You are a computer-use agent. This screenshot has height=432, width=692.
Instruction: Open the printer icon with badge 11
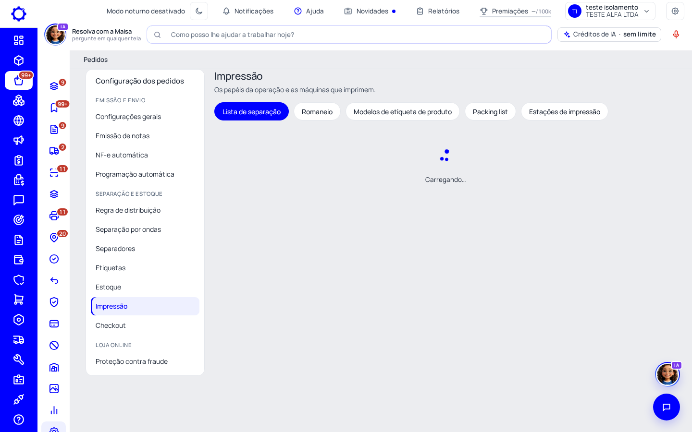coord(54,216)
